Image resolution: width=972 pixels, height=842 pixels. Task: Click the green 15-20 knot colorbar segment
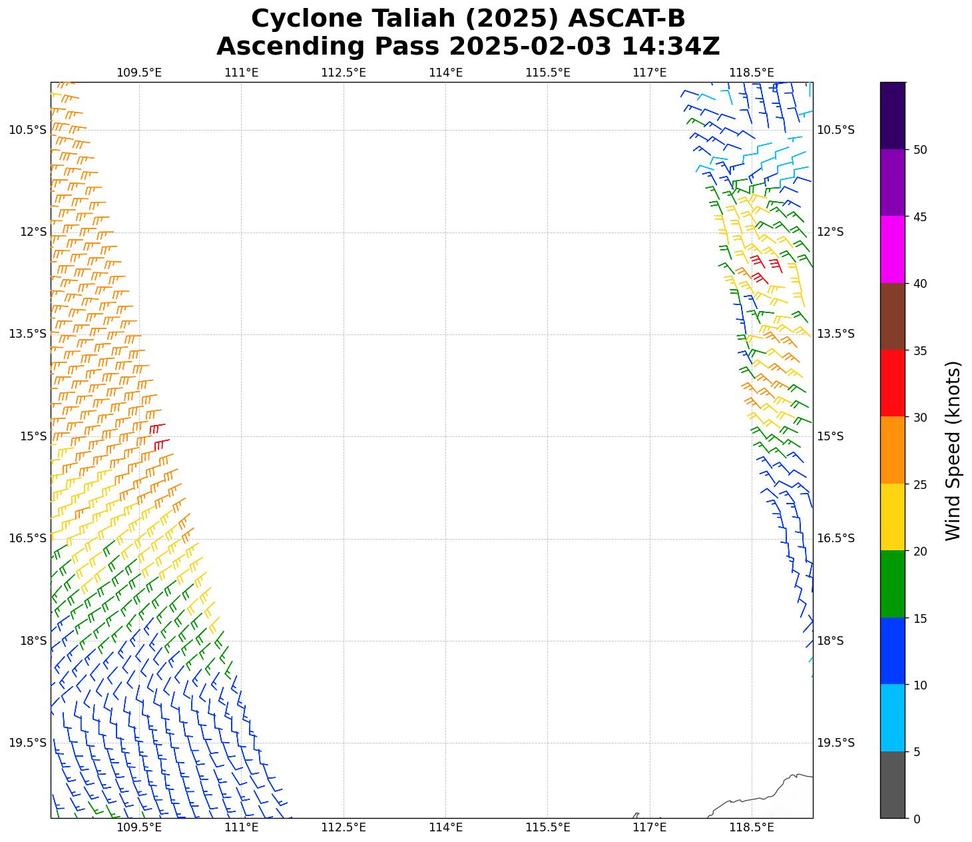(x=892, y=584)
